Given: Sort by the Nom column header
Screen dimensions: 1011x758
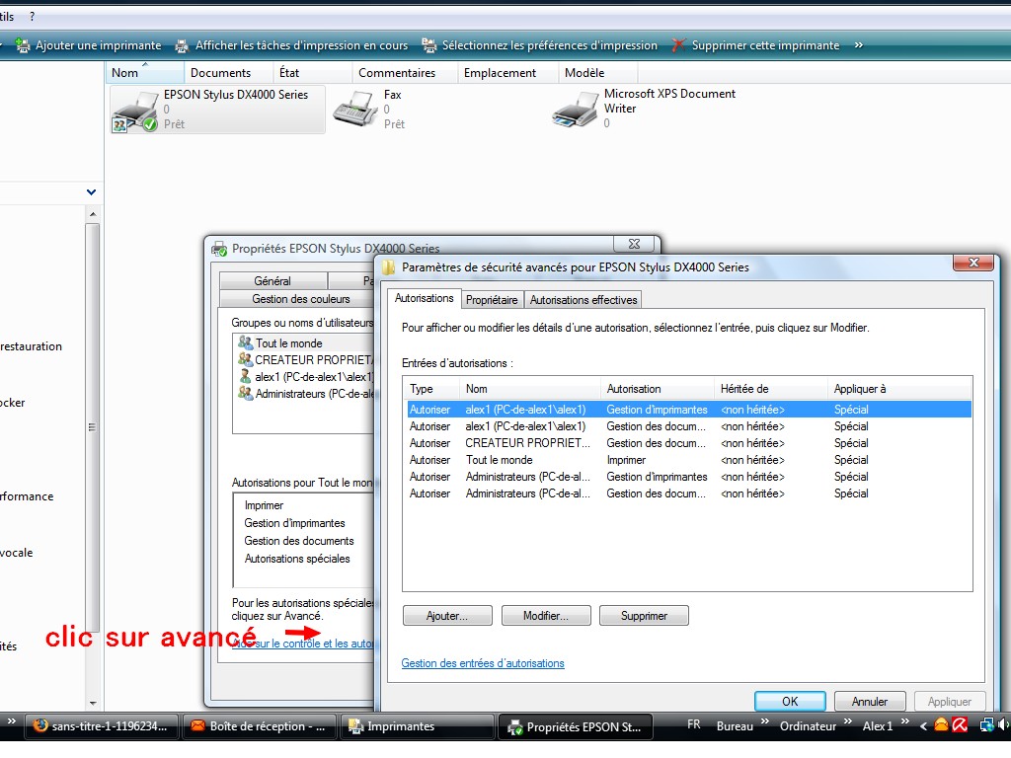Looking at the screenshot, I should coord(145,73).
